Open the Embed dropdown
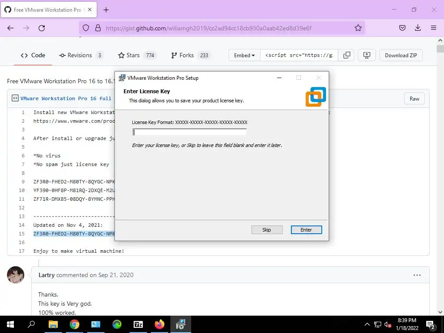Screen dimensions: 444x333 coord(245,55)
